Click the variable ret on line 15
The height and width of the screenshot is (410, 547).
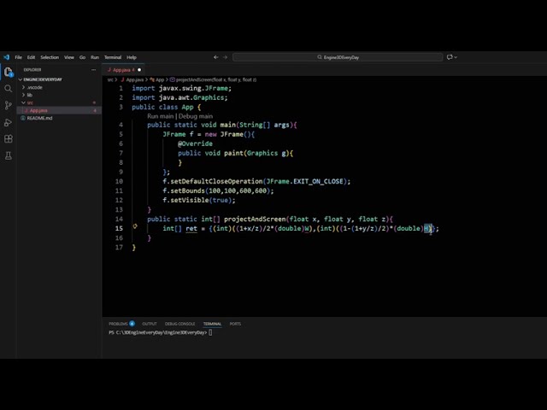[x=191, y=228]
